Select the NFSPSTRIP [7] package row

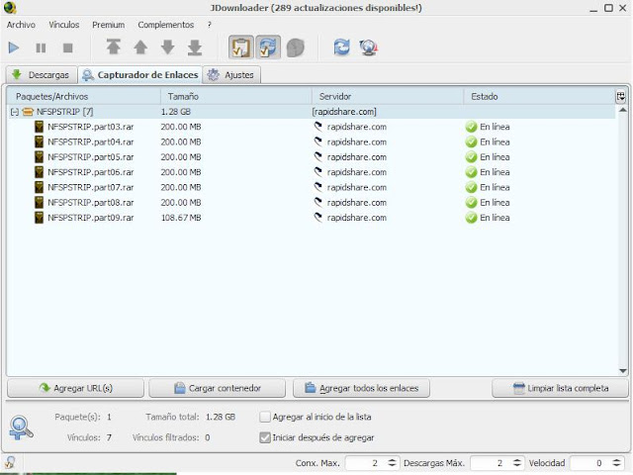coord(311,112)
